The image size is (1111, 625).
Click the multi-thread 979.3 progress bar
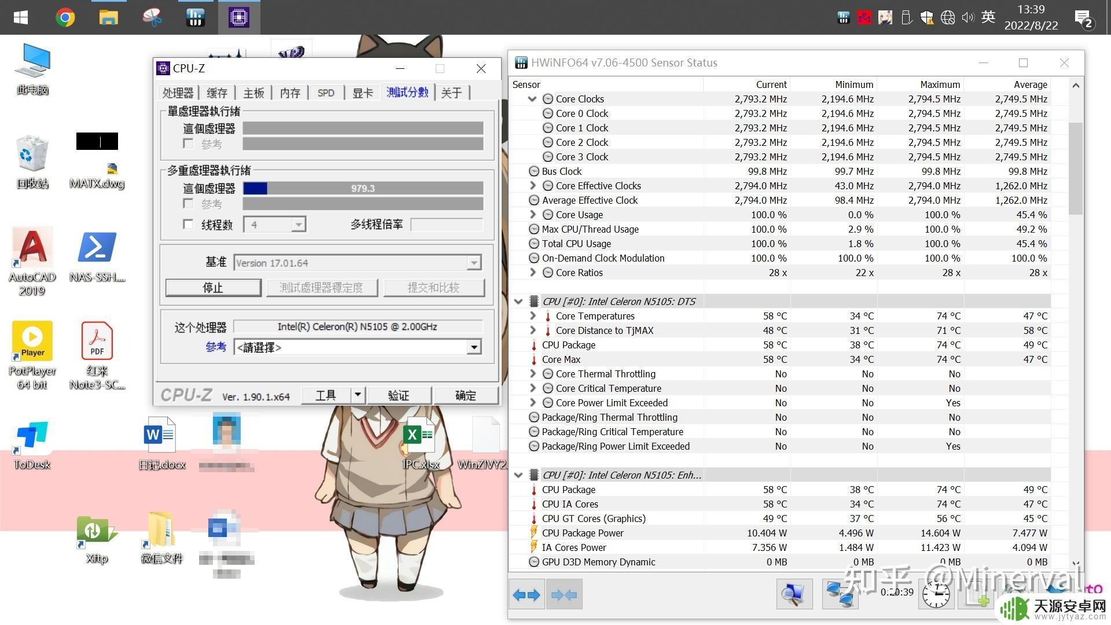(363, 188)
